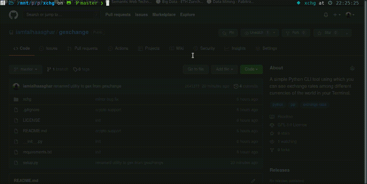The image size is (367, 184).
Task: Expand the dropdown arrow beside Star
Action: click(x=347, y=33)
